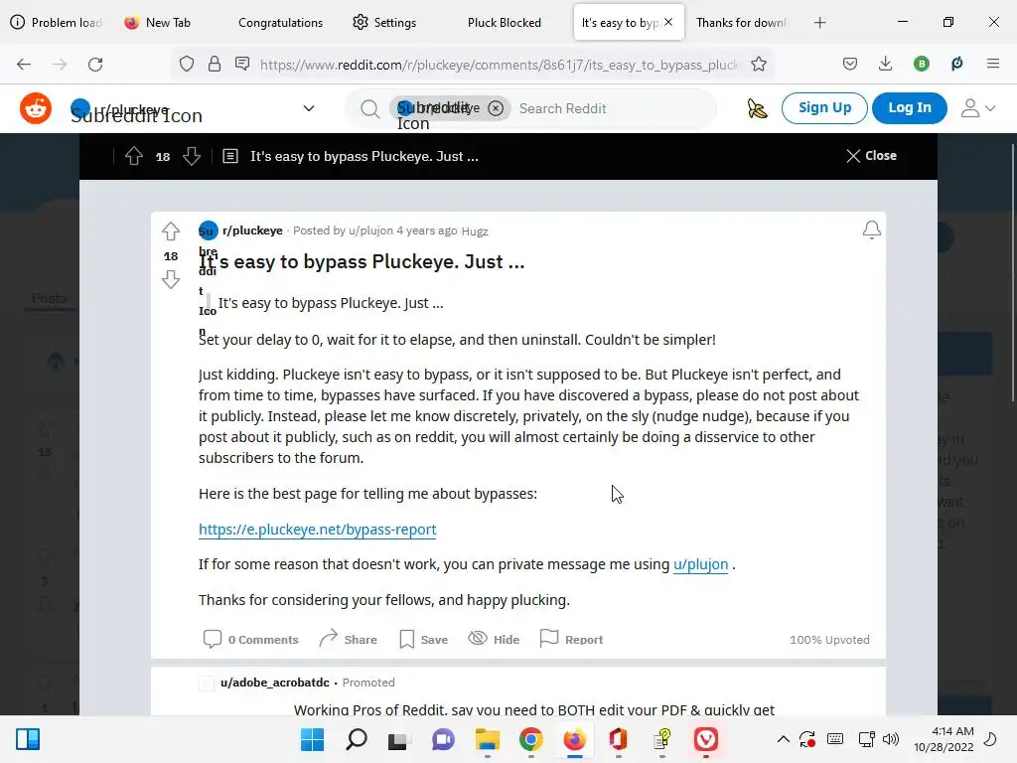Screen dimensions: 1017x763
Task: Open the Windows Start menu
Action: 312,739
